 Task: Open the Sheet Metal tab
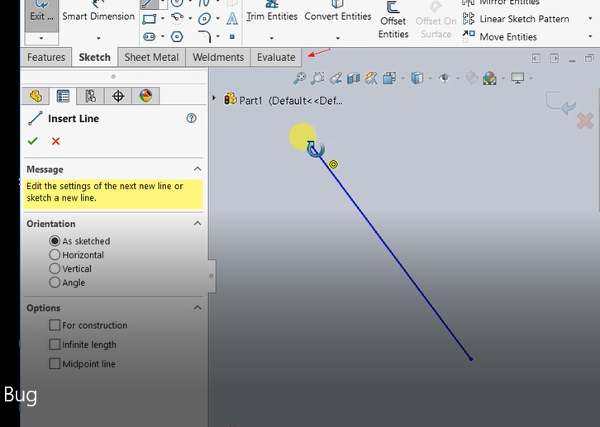point(151,57)
